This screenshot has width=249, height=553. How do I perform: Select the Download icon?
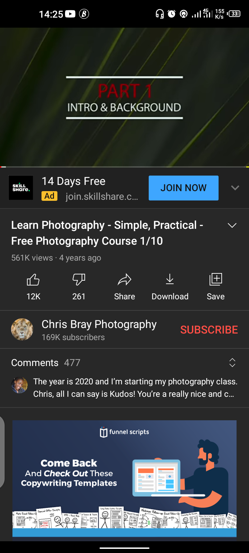tap(170, 279)
